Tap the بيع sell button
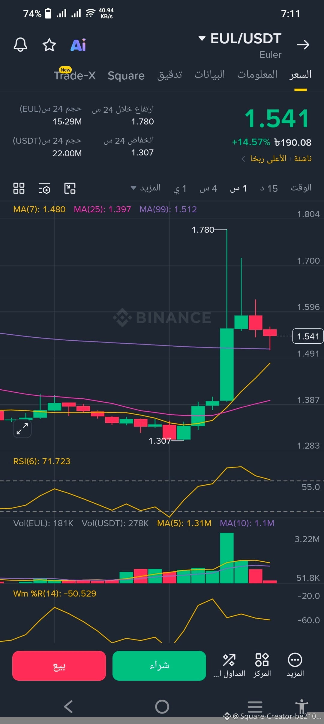324x724 pixels. (x=59, y=666)
